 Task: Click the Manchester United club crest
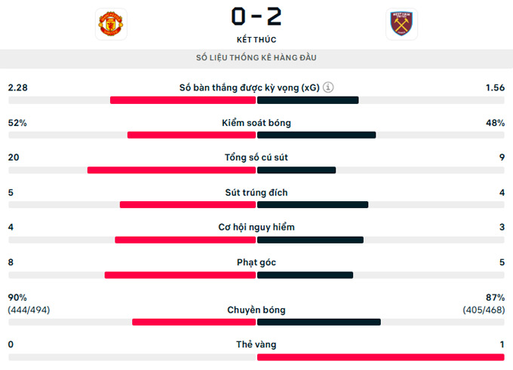(x=111, y=24)
